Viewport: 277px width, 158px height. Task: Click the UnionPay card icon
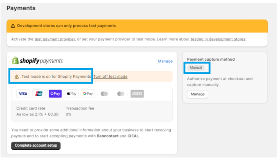click(x=39, y=94)
